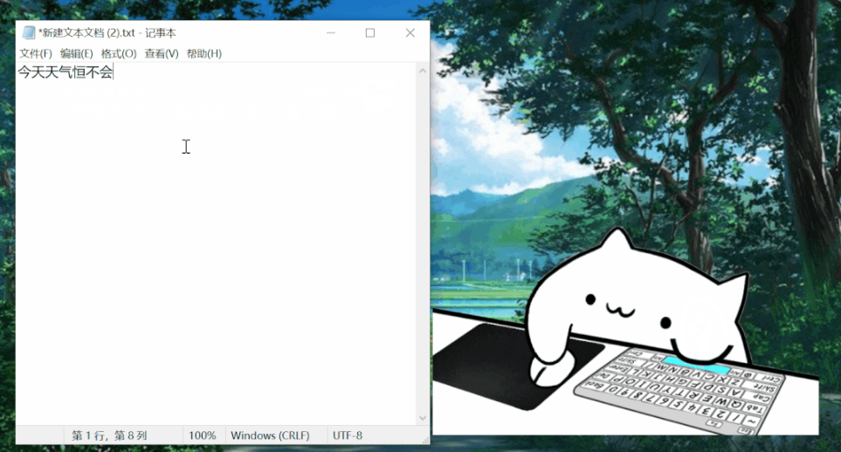
Task: Open the 编辑(E) menu
Action: pos(76,53)
